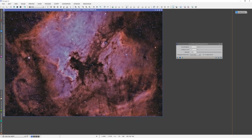The width and height of the screenshot is (252, 138).
Task: Toggle the Process Explorer side panel tab
Action: pos(1,16)
